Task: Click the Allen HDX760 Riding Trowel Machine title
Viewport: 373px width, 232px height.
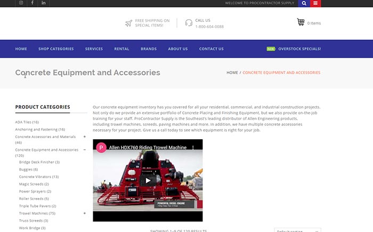Action: [148, 148]
